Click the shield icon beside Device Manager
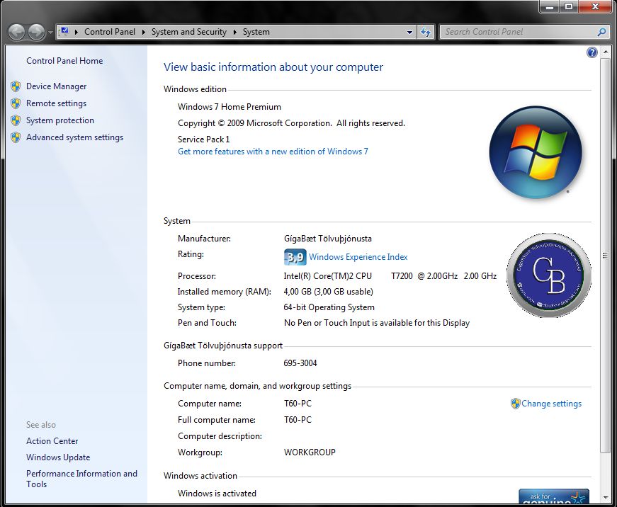This screenshot has width=617, height=507. (x=16, y=86)
